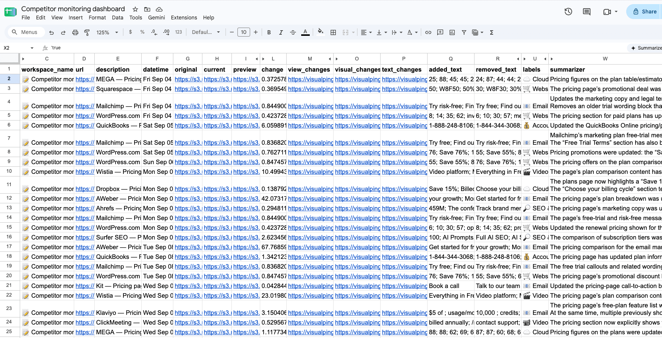The image size is (662, 338).
Task: Click the font size 10 field
Action: pyautogui.click(x=244, y=32)
